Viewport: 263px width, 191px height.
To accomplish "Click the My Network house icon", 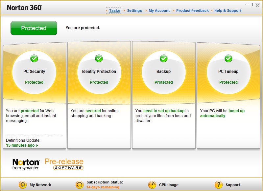I will pyautogui.click(x=23, y=185).
